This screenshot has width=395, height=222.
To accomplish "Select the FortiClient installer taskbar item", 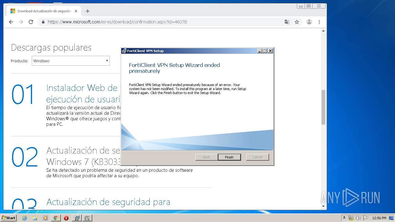I will [77, 218].
